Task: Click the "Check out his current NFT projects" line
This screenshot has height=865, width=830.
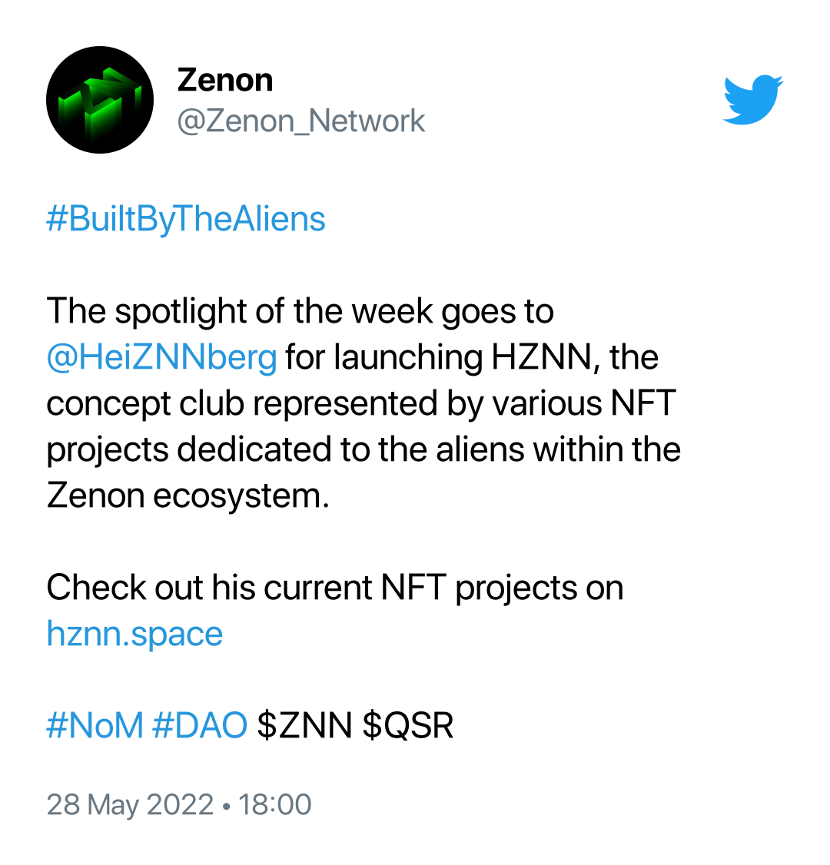Action: [335, 588]
